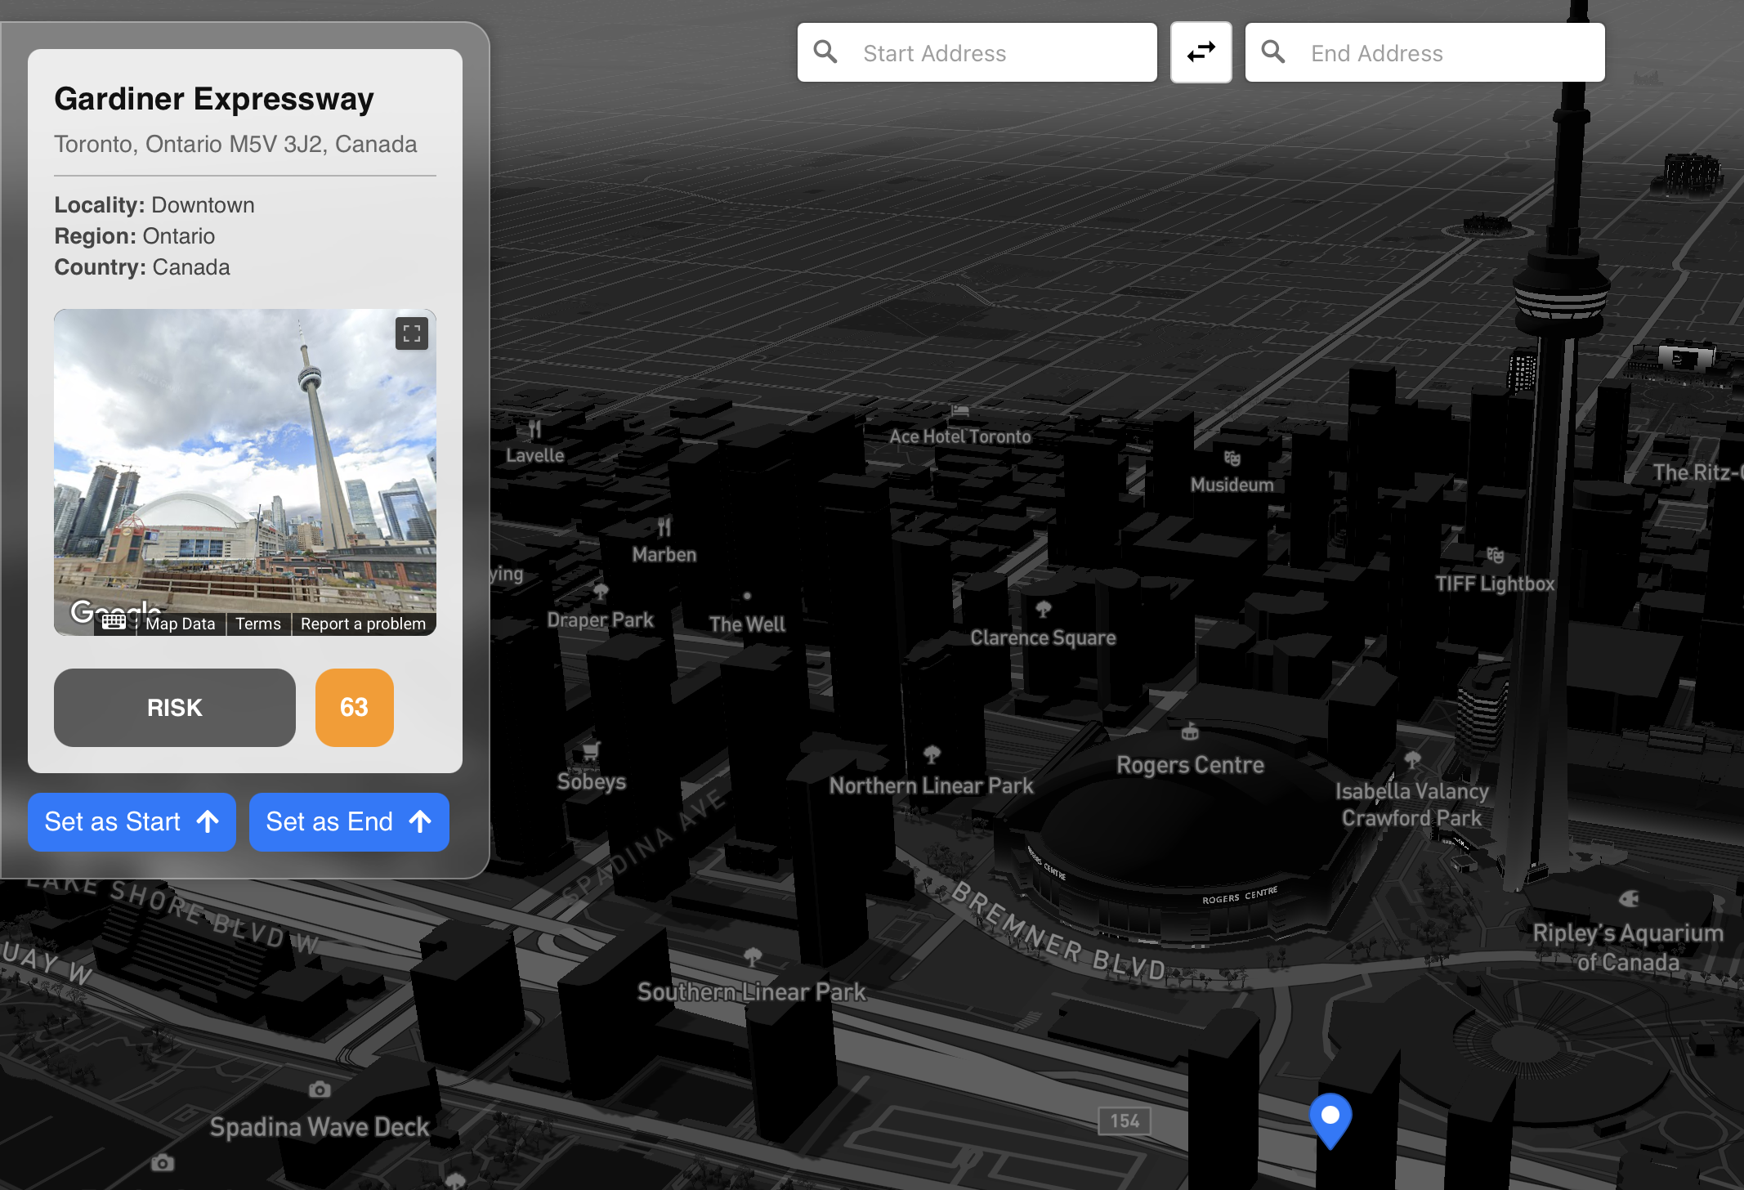The image size is (1744, 1190).
Task: Click the Ace Hotel Toronto bed icon
Action: coord(959,411)
